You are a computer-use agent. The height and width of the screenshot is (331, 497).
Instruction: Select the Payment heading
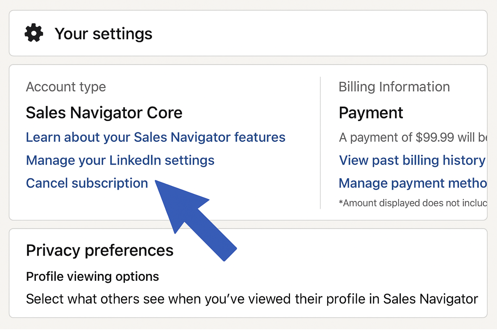(x=371, y=113)
